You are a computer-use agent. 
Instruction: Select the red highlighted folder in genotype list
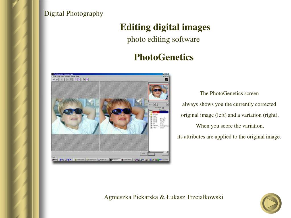155,112
